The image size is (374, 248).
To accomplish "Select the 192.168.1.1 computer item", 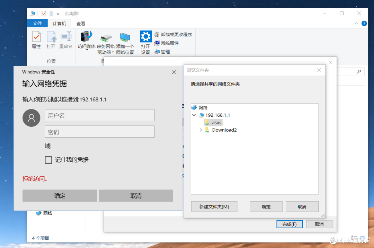I will [x=215, y=115].
